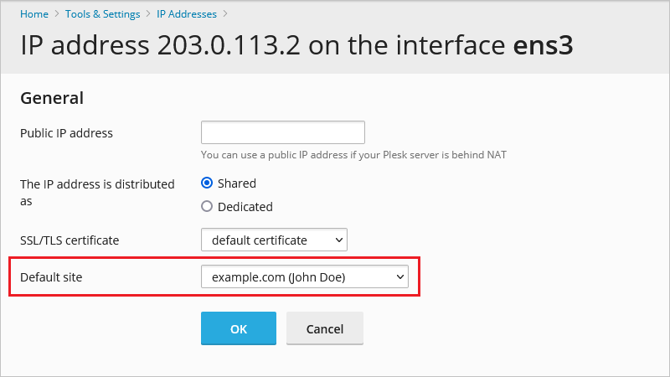Focus the Public IP address field

(282, 132)
